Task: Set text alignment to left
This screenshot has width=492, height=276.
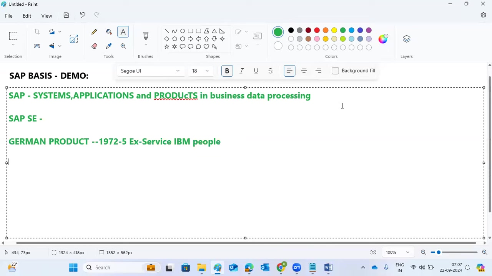Action: [x=289, y=71]
